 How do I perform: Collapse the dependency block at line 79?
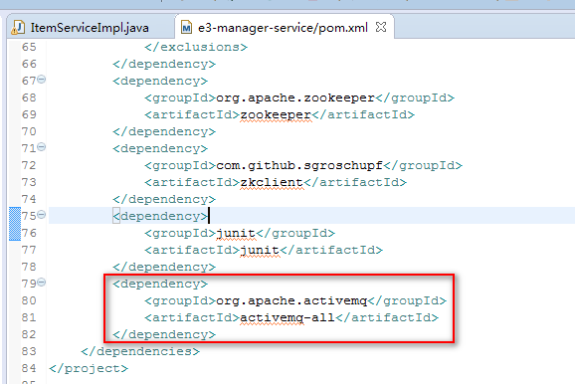[42, 283]
